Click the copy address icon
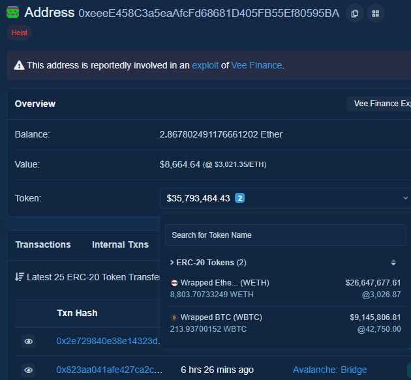This screenshot has width=411, height=380. tap(354, 13)
